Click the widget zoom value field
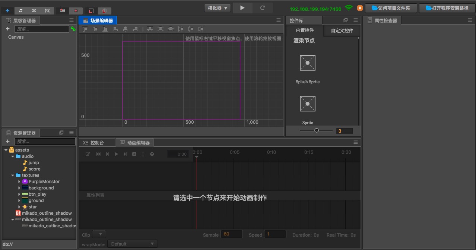 point(344,131)
